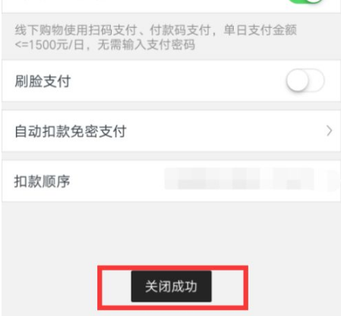
Task: Tap the 单日支付金额 text in description
Action: [x=260, y=30]
